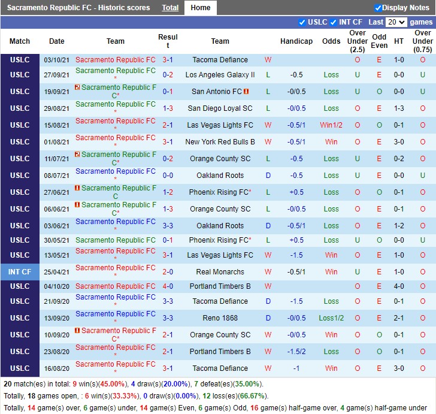Click USLC league badge on 03/10/21 row

click(x=19, y=60)
